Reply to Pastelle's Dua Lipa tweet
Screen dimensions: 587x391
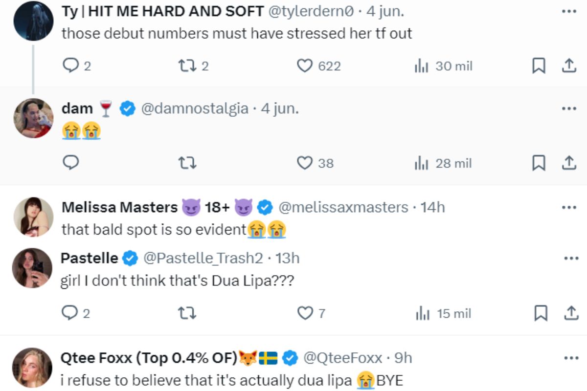pos(71,313)
